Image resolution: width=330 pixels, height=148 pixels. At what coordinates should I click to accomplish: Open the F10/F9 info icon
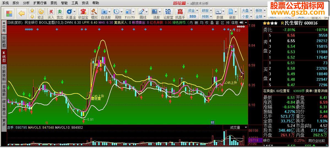pos(128,11)
